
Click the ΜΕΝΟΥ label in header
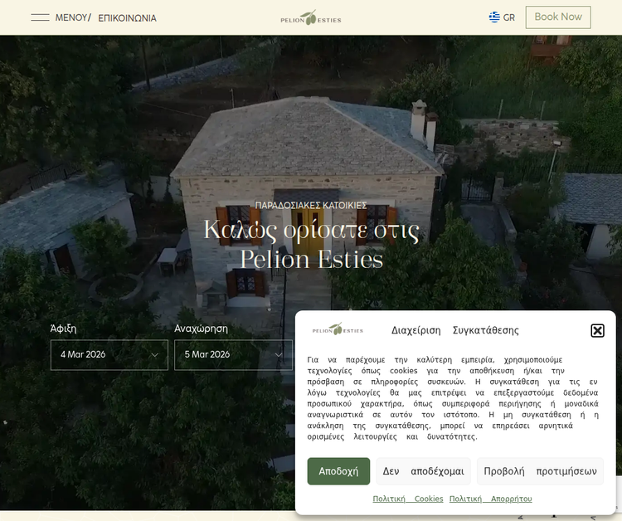71,17
